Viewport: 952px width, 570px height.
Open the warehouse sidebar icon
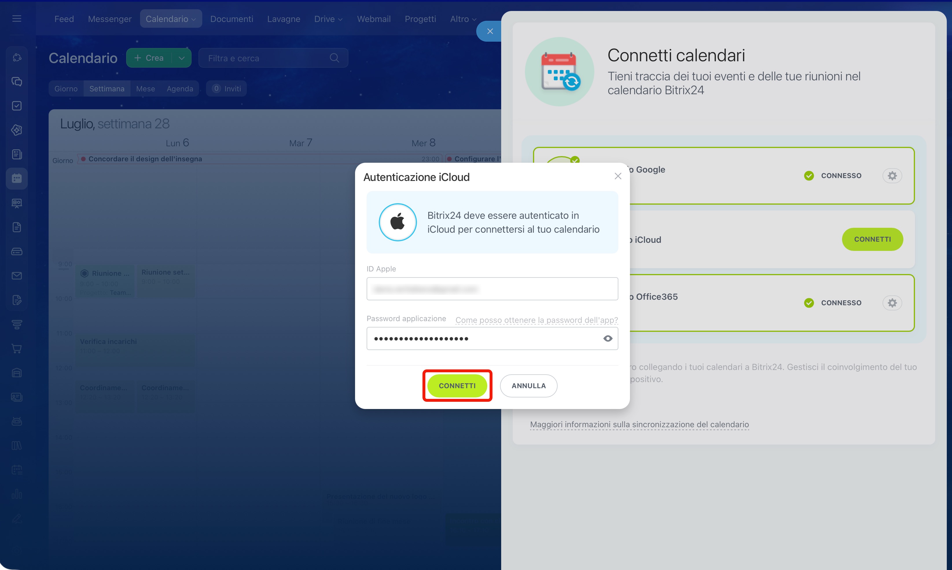(x=16, y=373)
